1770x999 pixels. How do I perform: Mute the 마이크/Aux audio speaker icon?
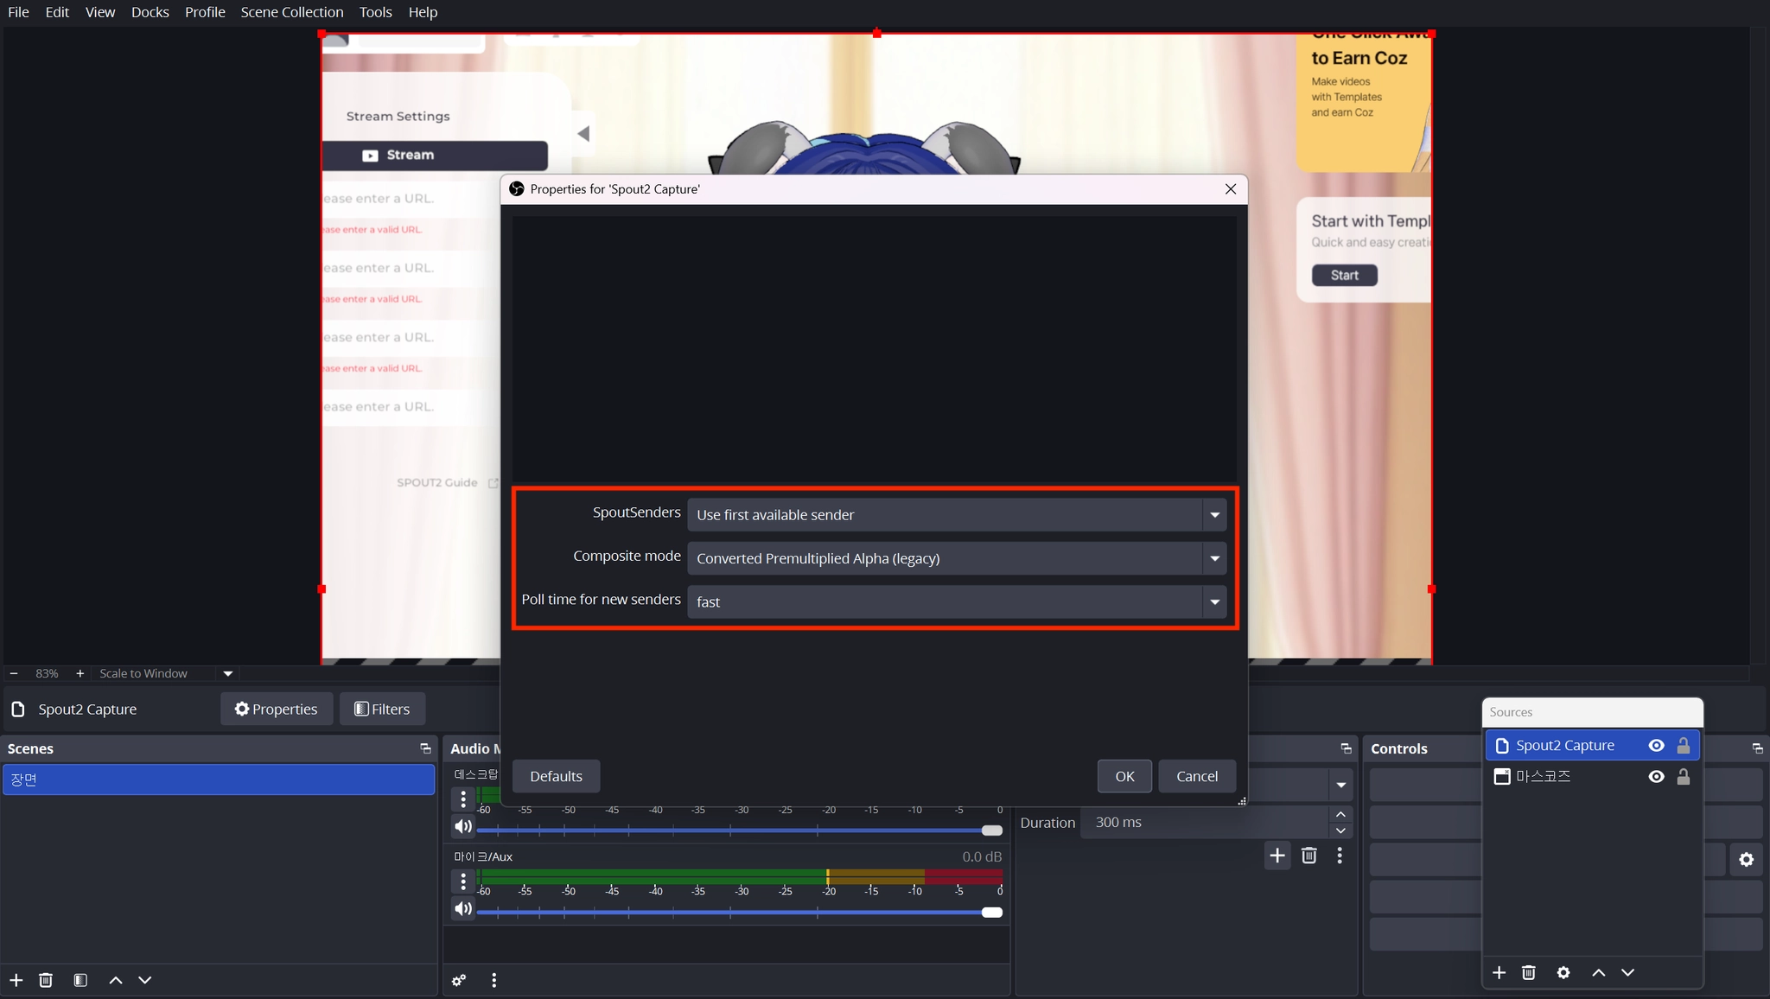click(x=463, y=908)
